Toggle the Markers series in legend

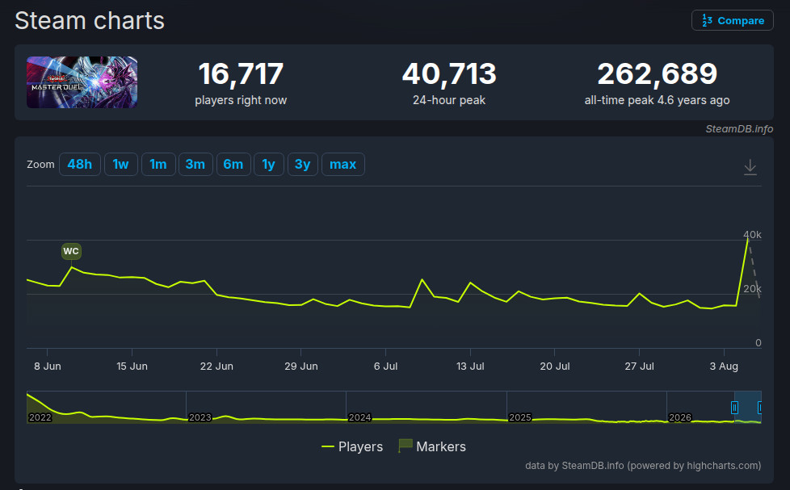(432, 446)
